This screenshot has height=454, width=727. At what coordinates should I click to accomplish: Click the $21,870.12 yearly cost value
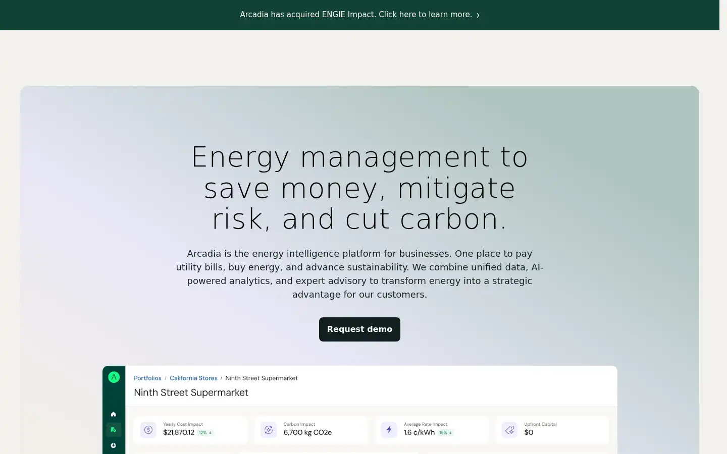tap(179, 433)
